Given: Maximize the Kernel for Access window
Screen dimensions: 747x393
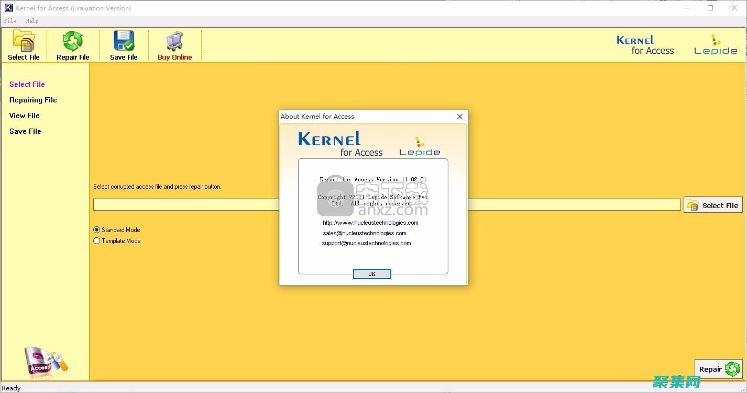Looking at the screenshot, I should [x=710, y=8].
